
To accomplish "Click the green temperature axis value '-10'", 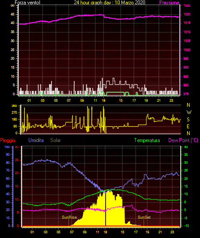I will point(187,226).
